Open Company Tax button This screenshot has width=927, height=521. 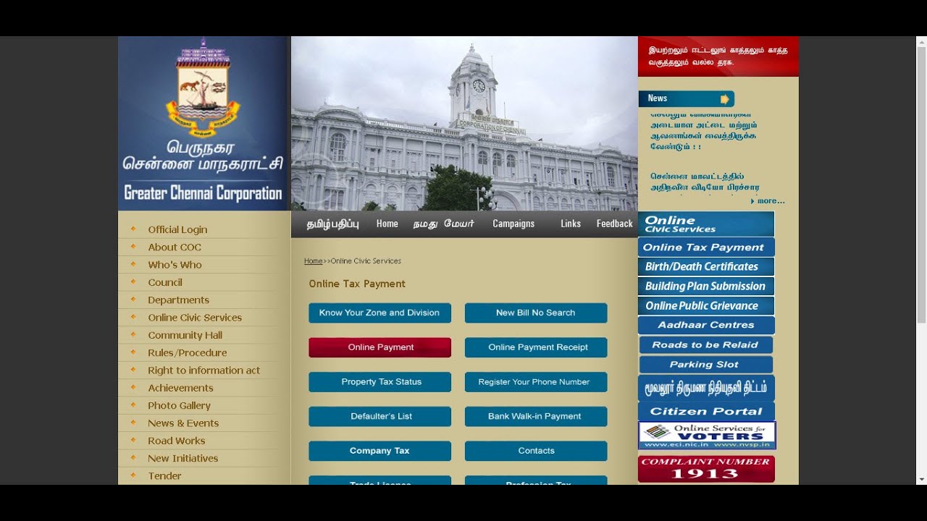pos(379,451)
